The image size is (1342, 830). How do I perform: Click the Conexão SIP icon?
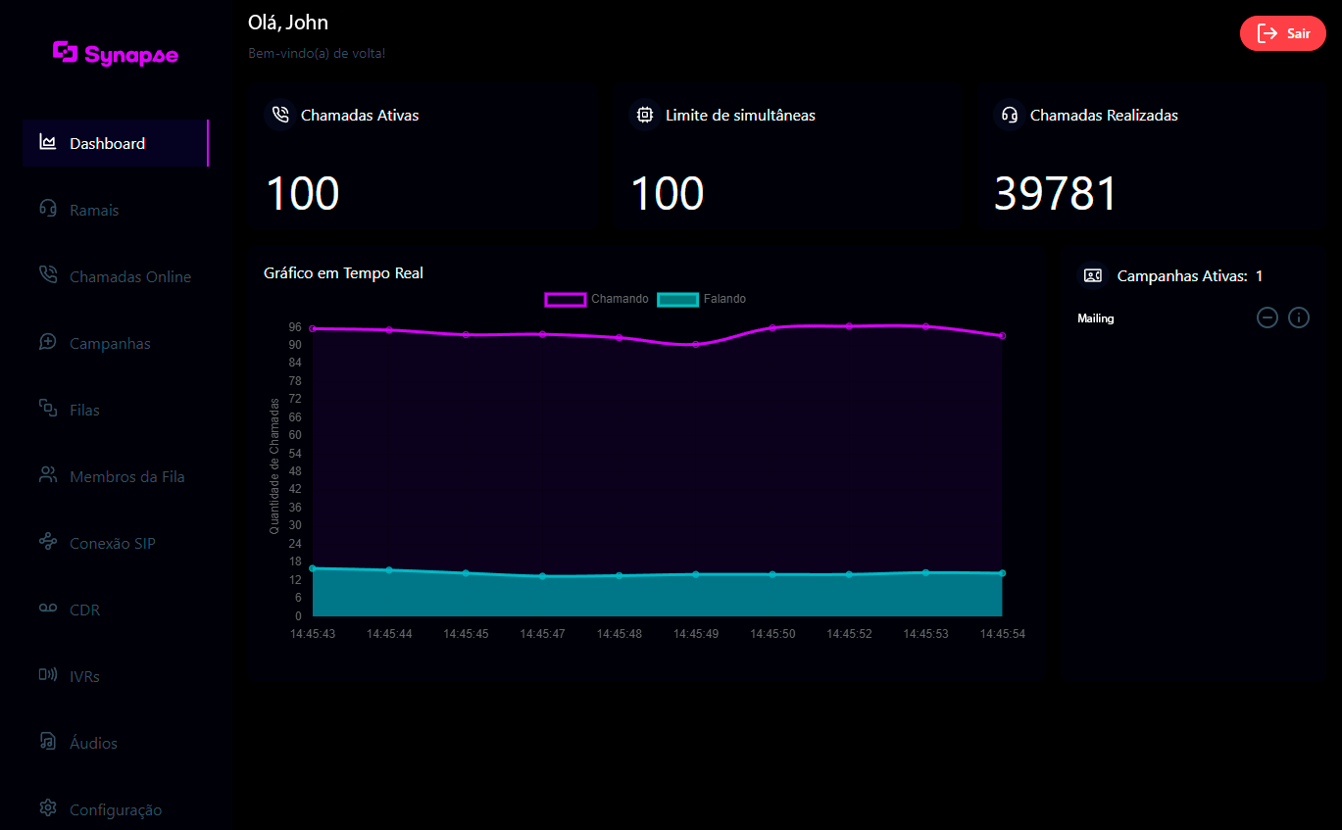pyautogui.click(x=47, y=542)
